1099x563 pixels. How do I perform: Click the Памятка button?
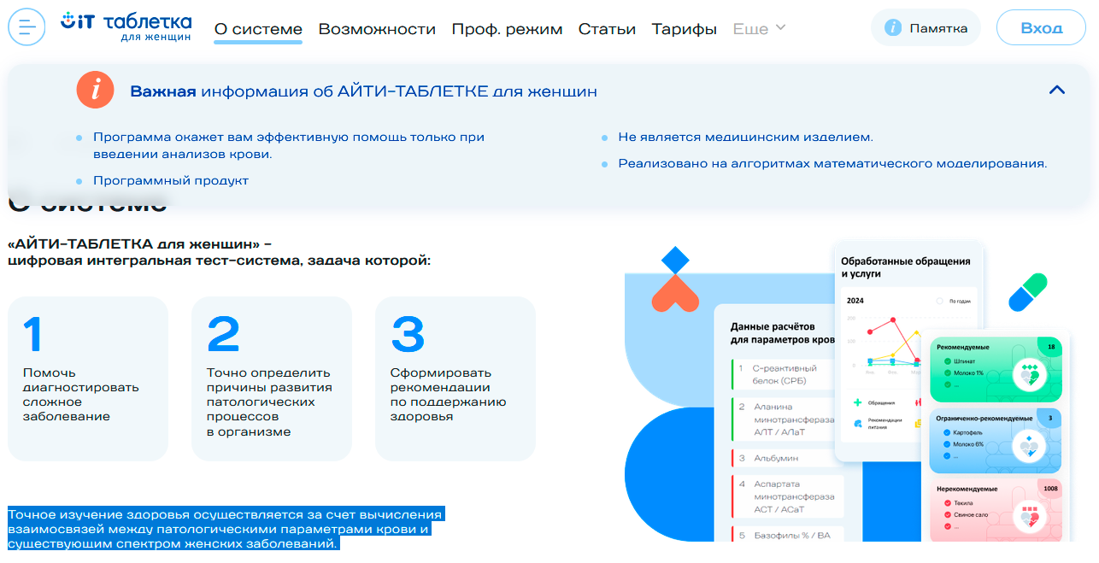(926, 27)
